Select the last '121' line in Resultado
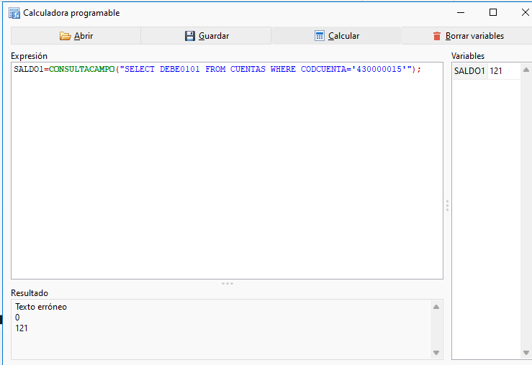The height and width of the screenshot is (365, 532). pos(22,328)
